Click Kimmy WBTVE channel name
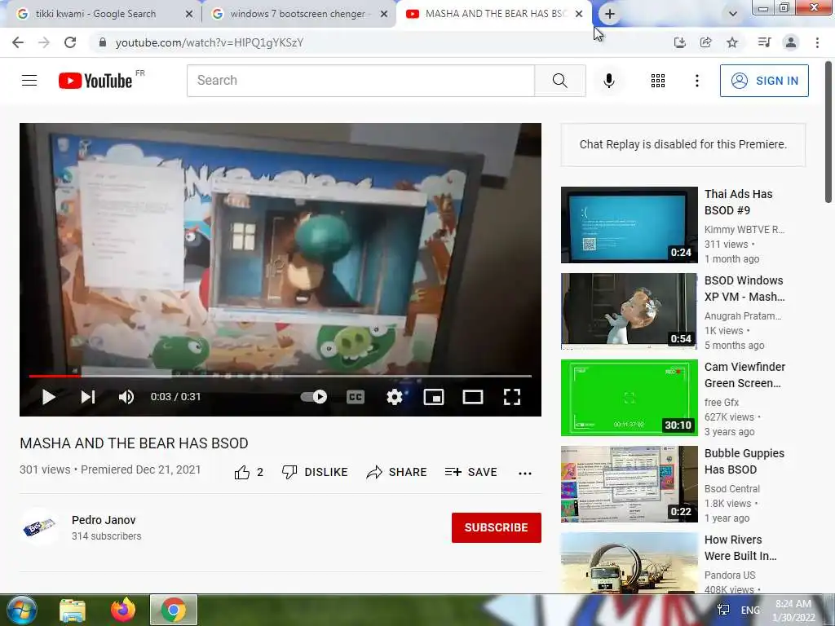The width and height of the screenshot is (835, 626). tap(744, 229)
